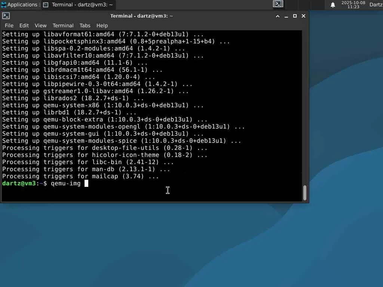Click the 'libavformat61' setup line
Image resolution: width=383 pixels, height=287 pixels.
click(103, 35)
